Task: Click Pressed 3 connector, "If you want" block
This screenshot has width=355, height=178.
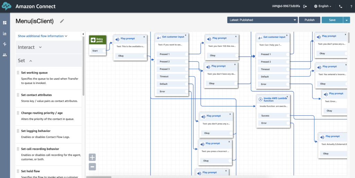Action: click(187, 69)
